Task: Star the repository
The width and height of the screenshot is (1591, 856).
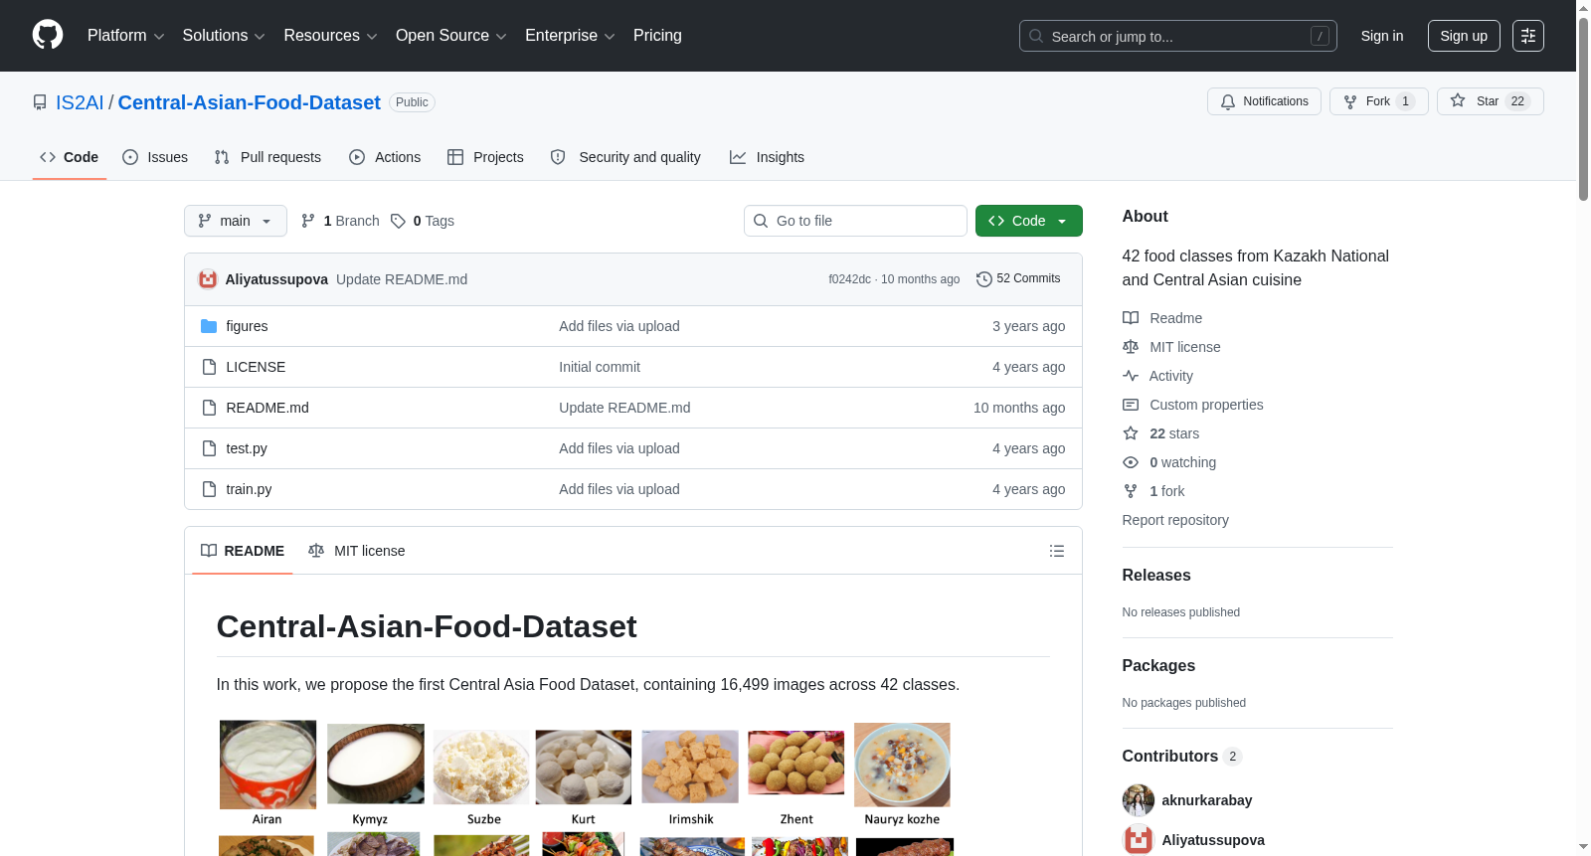Action: 1490,101
